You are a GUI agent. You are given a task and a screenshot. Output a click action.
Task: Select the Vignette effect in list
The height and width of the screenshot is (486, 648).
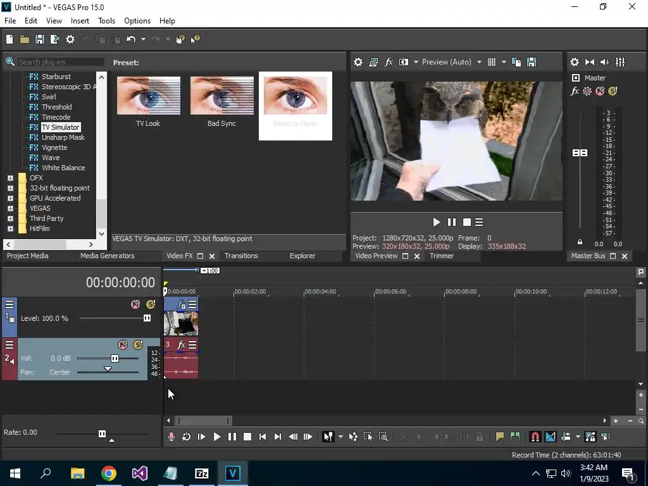[54, 147]
